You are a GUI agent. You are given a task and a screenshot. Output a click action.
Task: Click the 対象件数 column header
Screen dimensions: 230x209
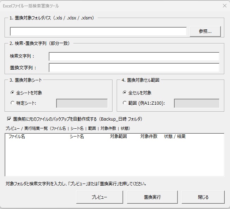(x=149, y=137)
